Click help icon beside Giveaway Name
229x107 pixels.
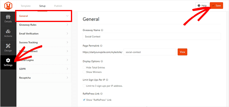coord(102,30)
